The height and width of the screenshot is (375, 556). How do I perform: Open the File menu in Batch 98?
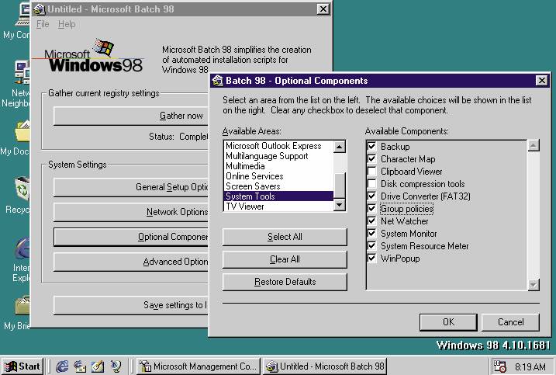pyautogui.click(x=43, y=24)
